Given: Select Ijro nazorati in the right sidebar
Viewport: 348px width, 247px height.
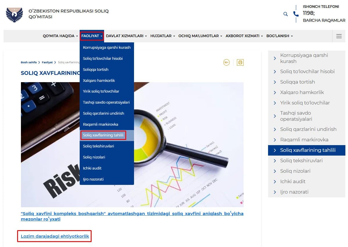Looking at the screenshot, I should 295,192.
